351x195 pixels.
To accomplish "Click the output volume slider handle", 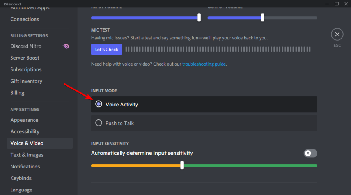I will (x=262, y=18).
